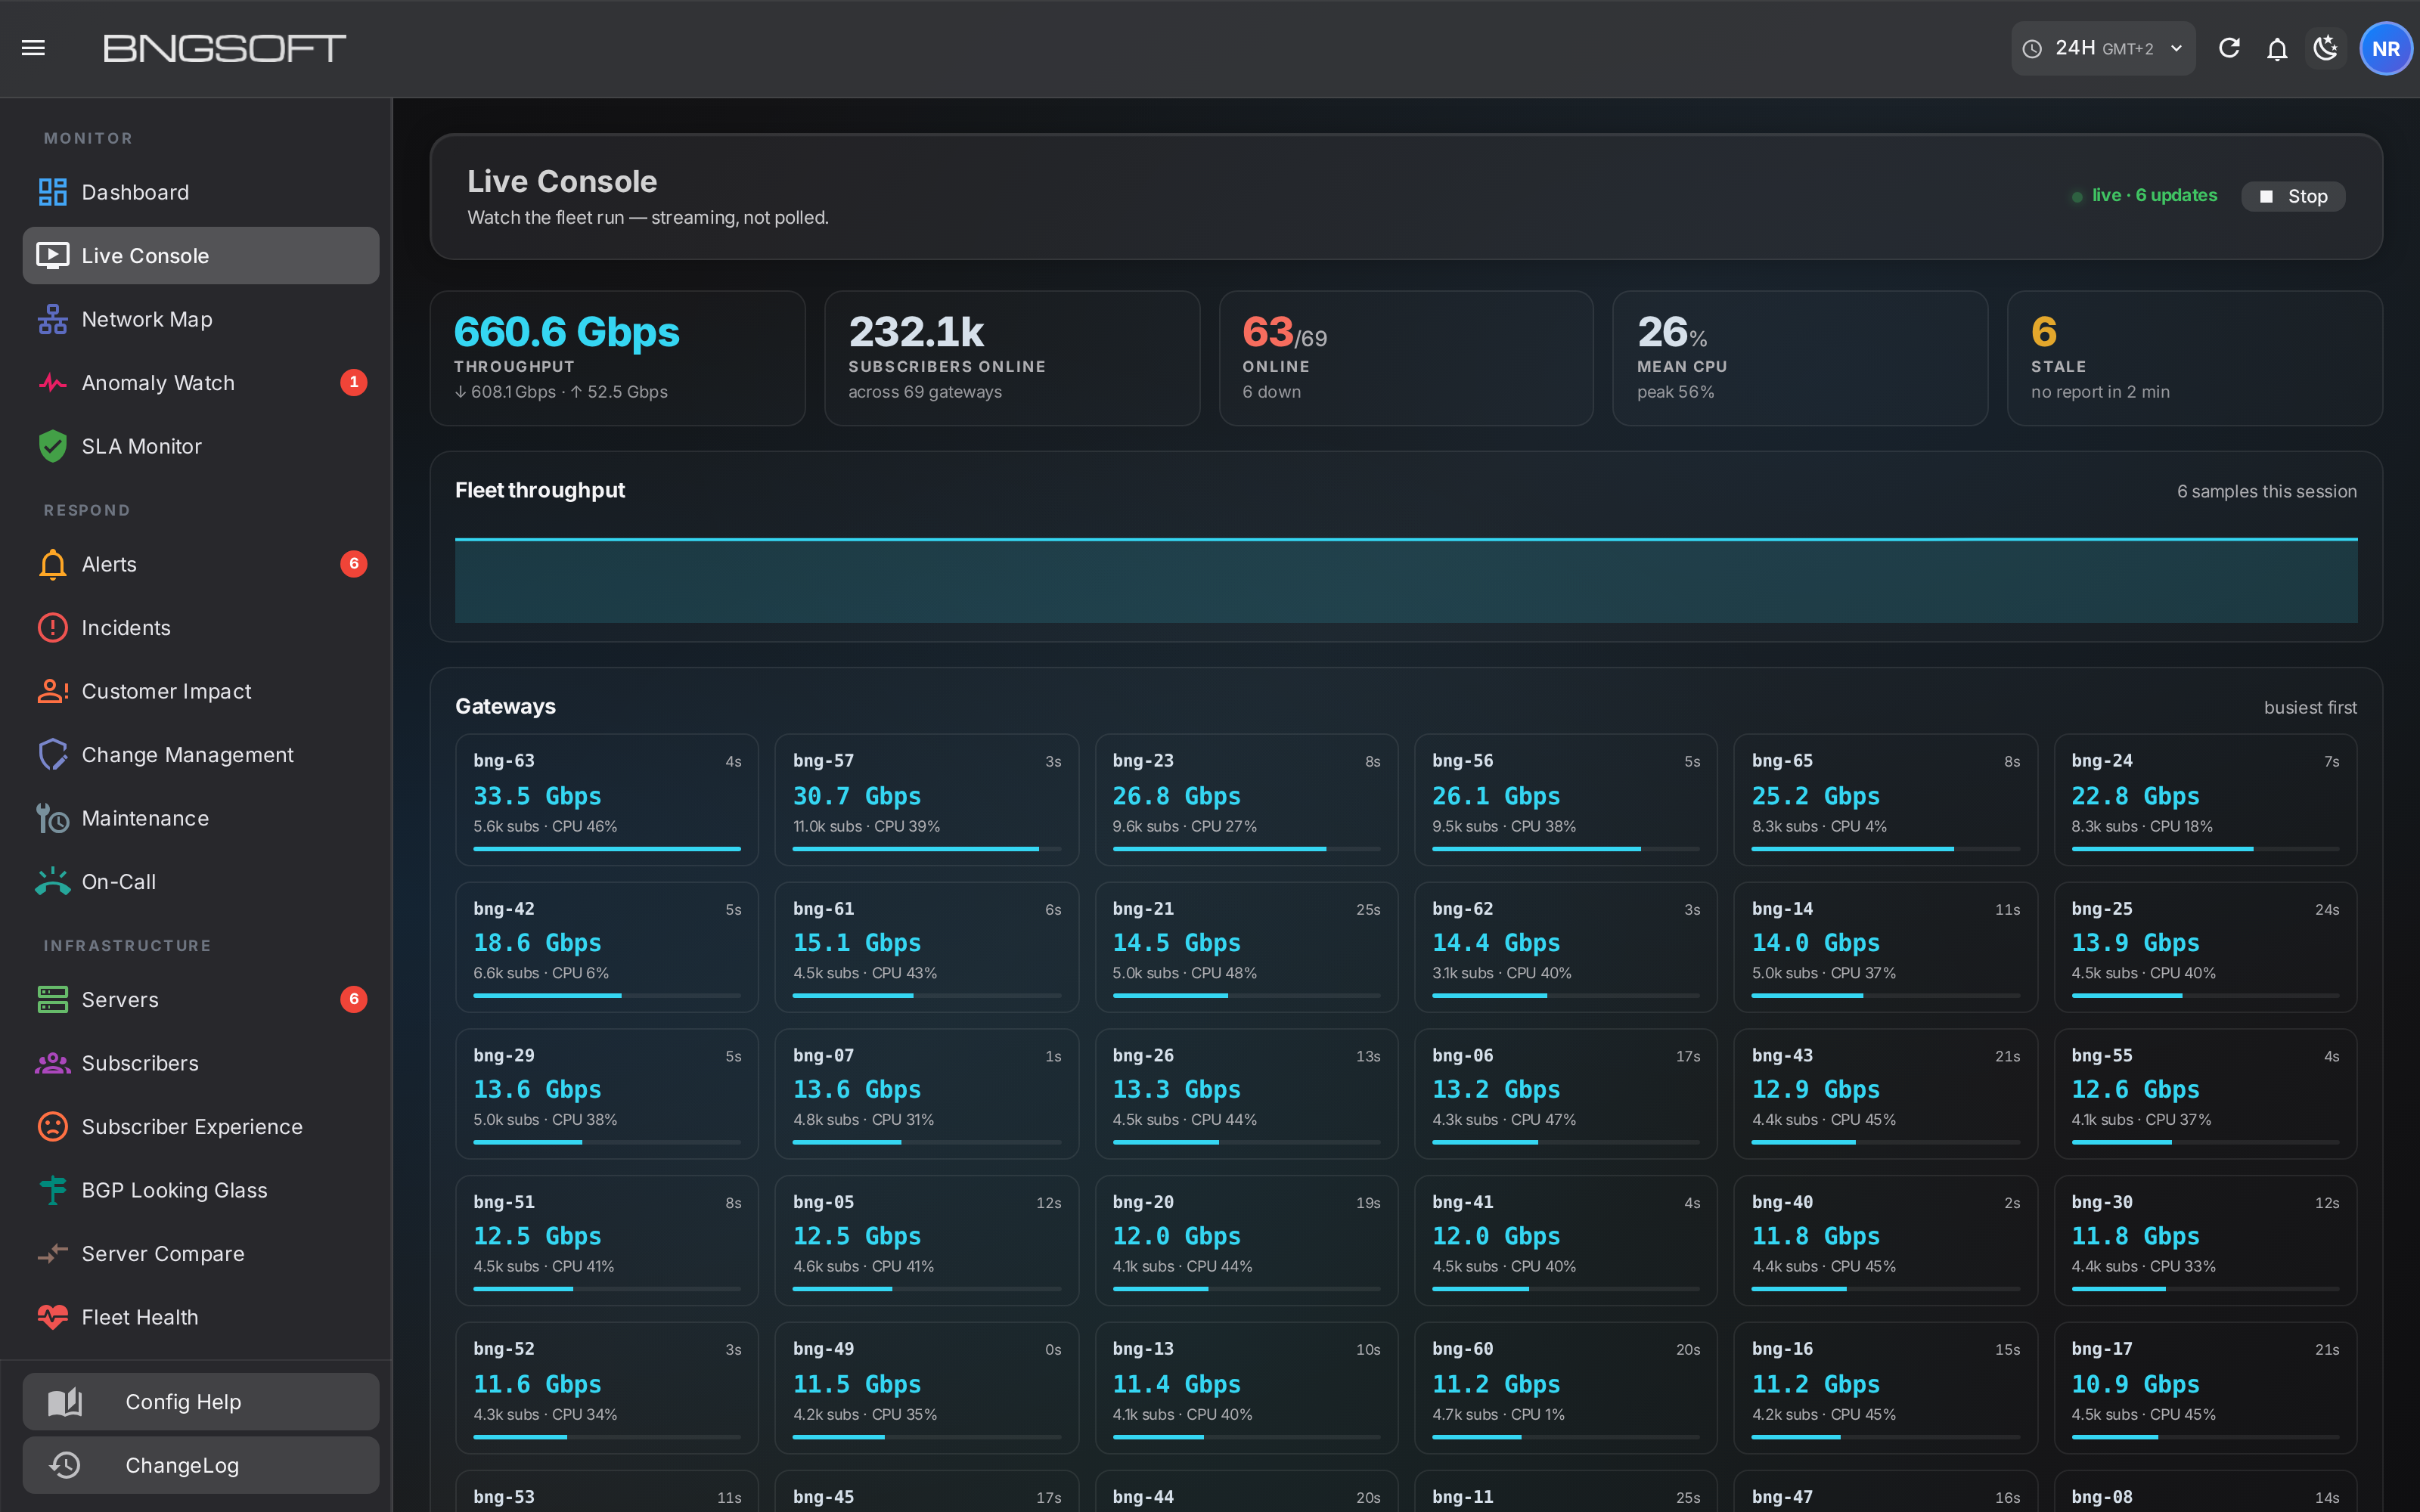Click the Subscribers people icon
The image size is (2420, 1512).
pyautogui.click(x=52, y=1063)
